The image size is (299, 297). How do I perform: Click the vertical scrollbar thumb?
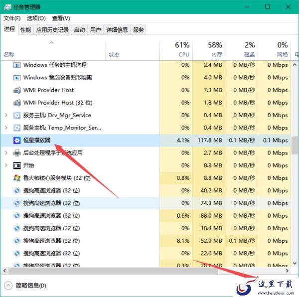295,145
